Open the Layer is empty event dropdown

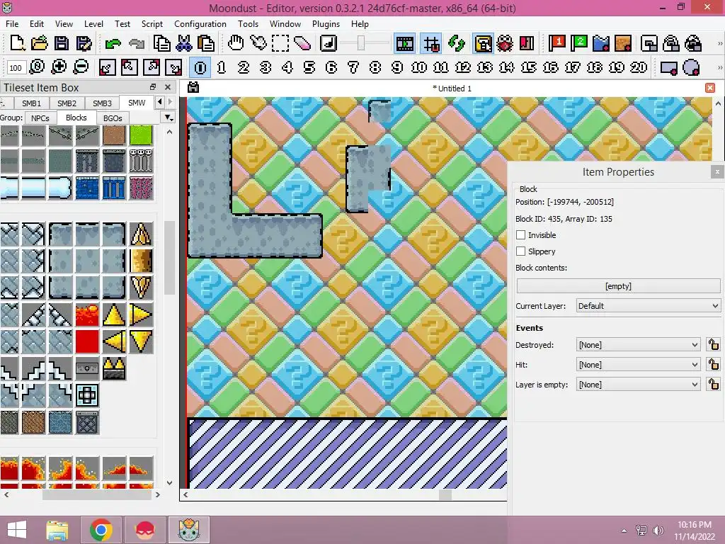[639, 385]
